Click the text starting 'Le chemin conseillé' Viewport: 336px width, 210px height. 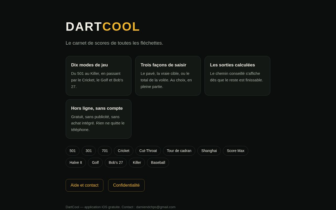(x=237, y=77)
